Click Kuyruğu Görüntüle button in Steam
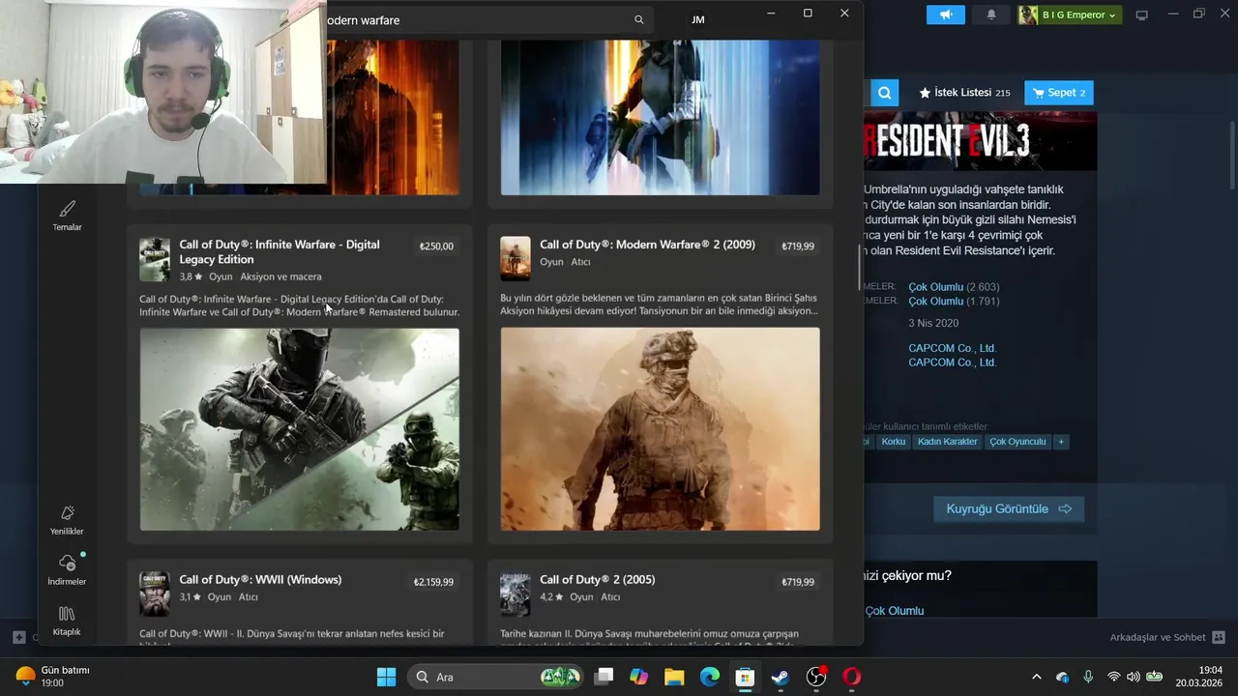 pos(1009,509)
